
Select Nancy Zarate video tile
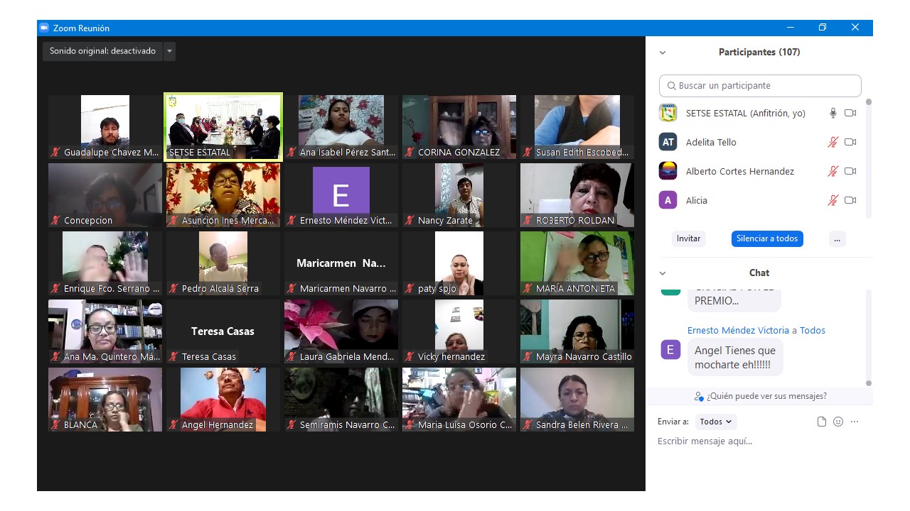[x=459, y=195]
